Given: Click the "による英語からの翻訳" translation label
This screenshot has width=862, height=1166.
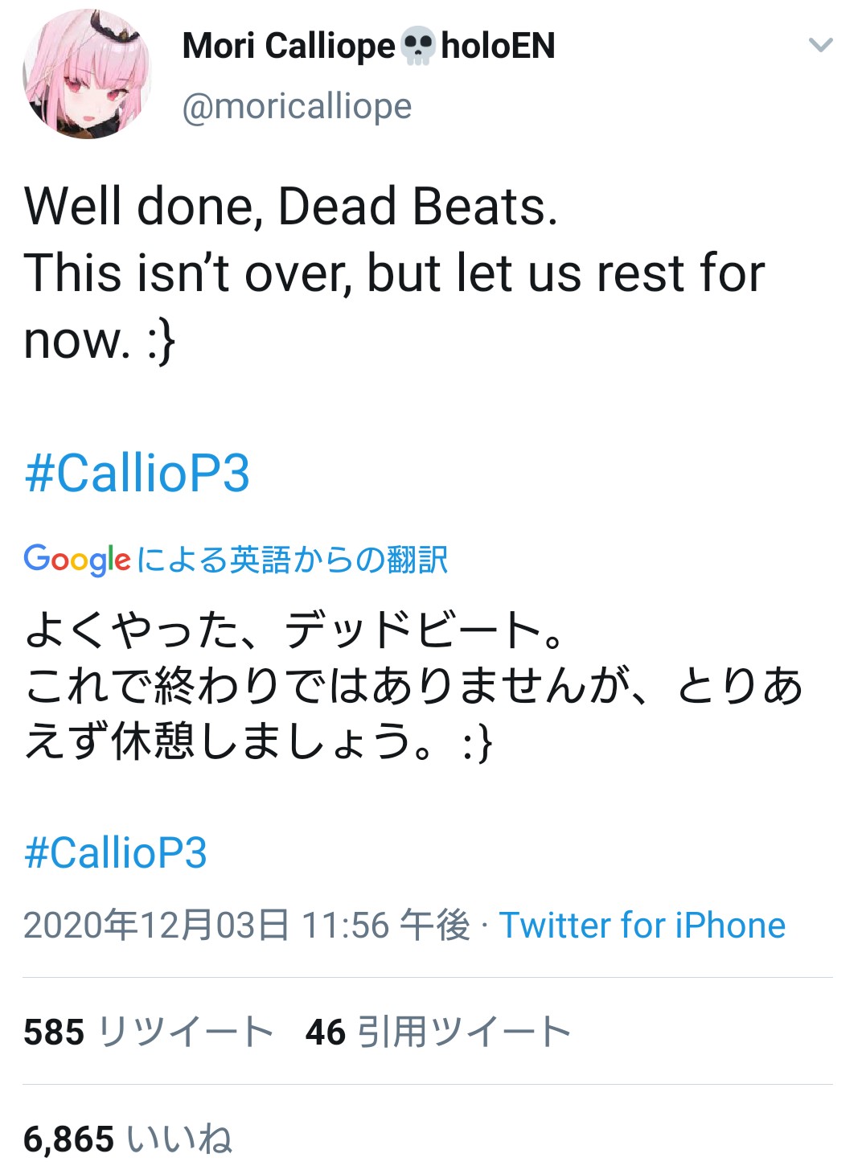Looking at the screenshot, I should (293, 560).
